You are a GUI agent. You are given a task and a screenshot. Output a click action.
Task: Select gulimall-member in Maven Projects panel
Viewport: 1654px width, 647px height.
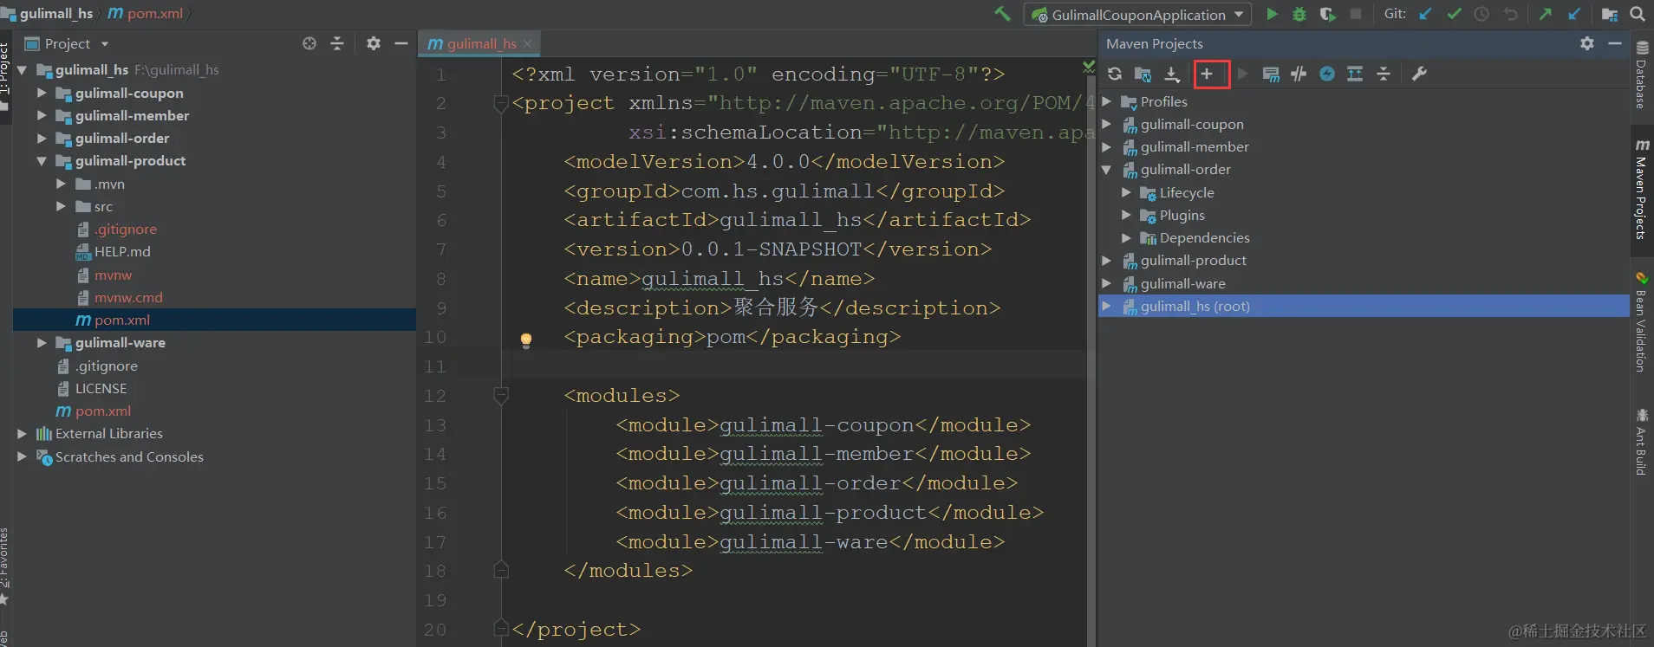1195,146
